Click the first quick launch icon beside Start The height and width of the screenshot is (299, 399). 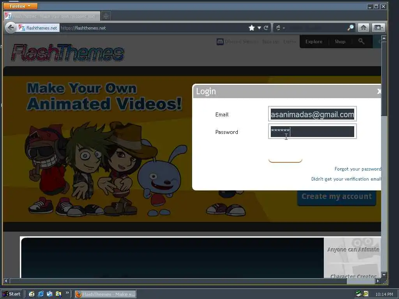tap(32, 294)
